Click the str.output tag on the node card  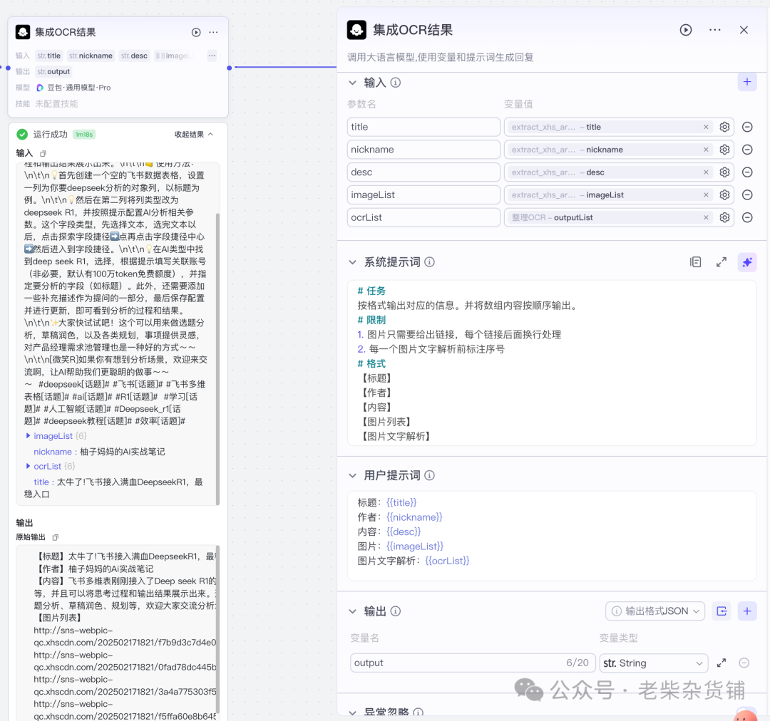(54, 72)
